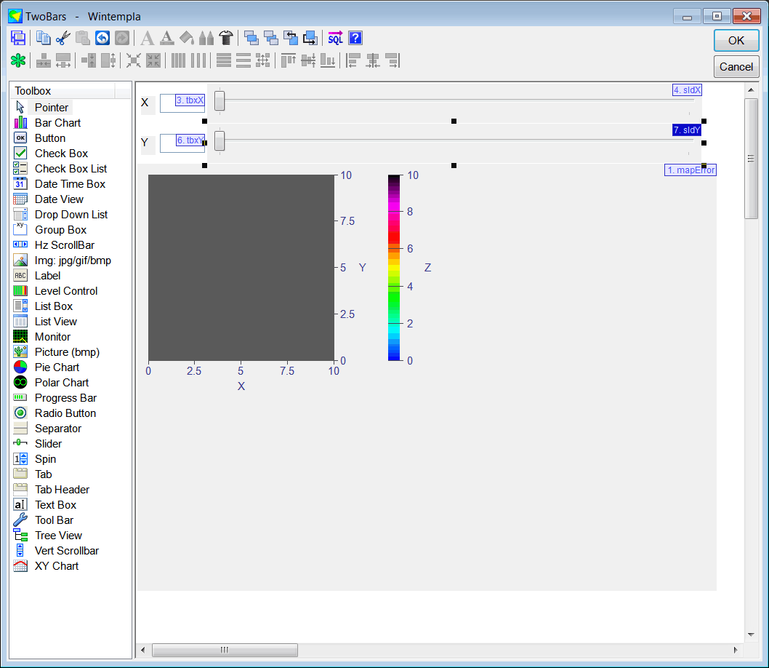Click the redo arrow icon

click(x=121, y=38)
